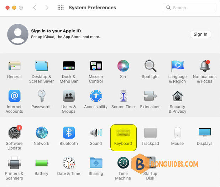Open Desktop & Screen Saver pane

[42, 72]
